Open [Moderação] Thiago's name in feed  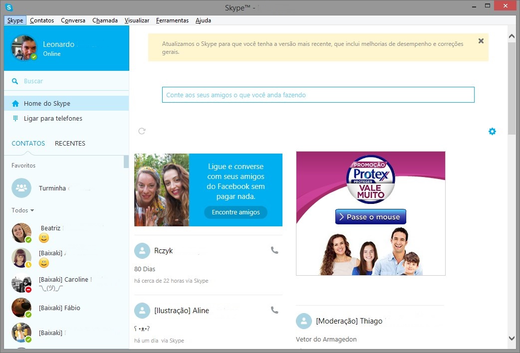349,321
